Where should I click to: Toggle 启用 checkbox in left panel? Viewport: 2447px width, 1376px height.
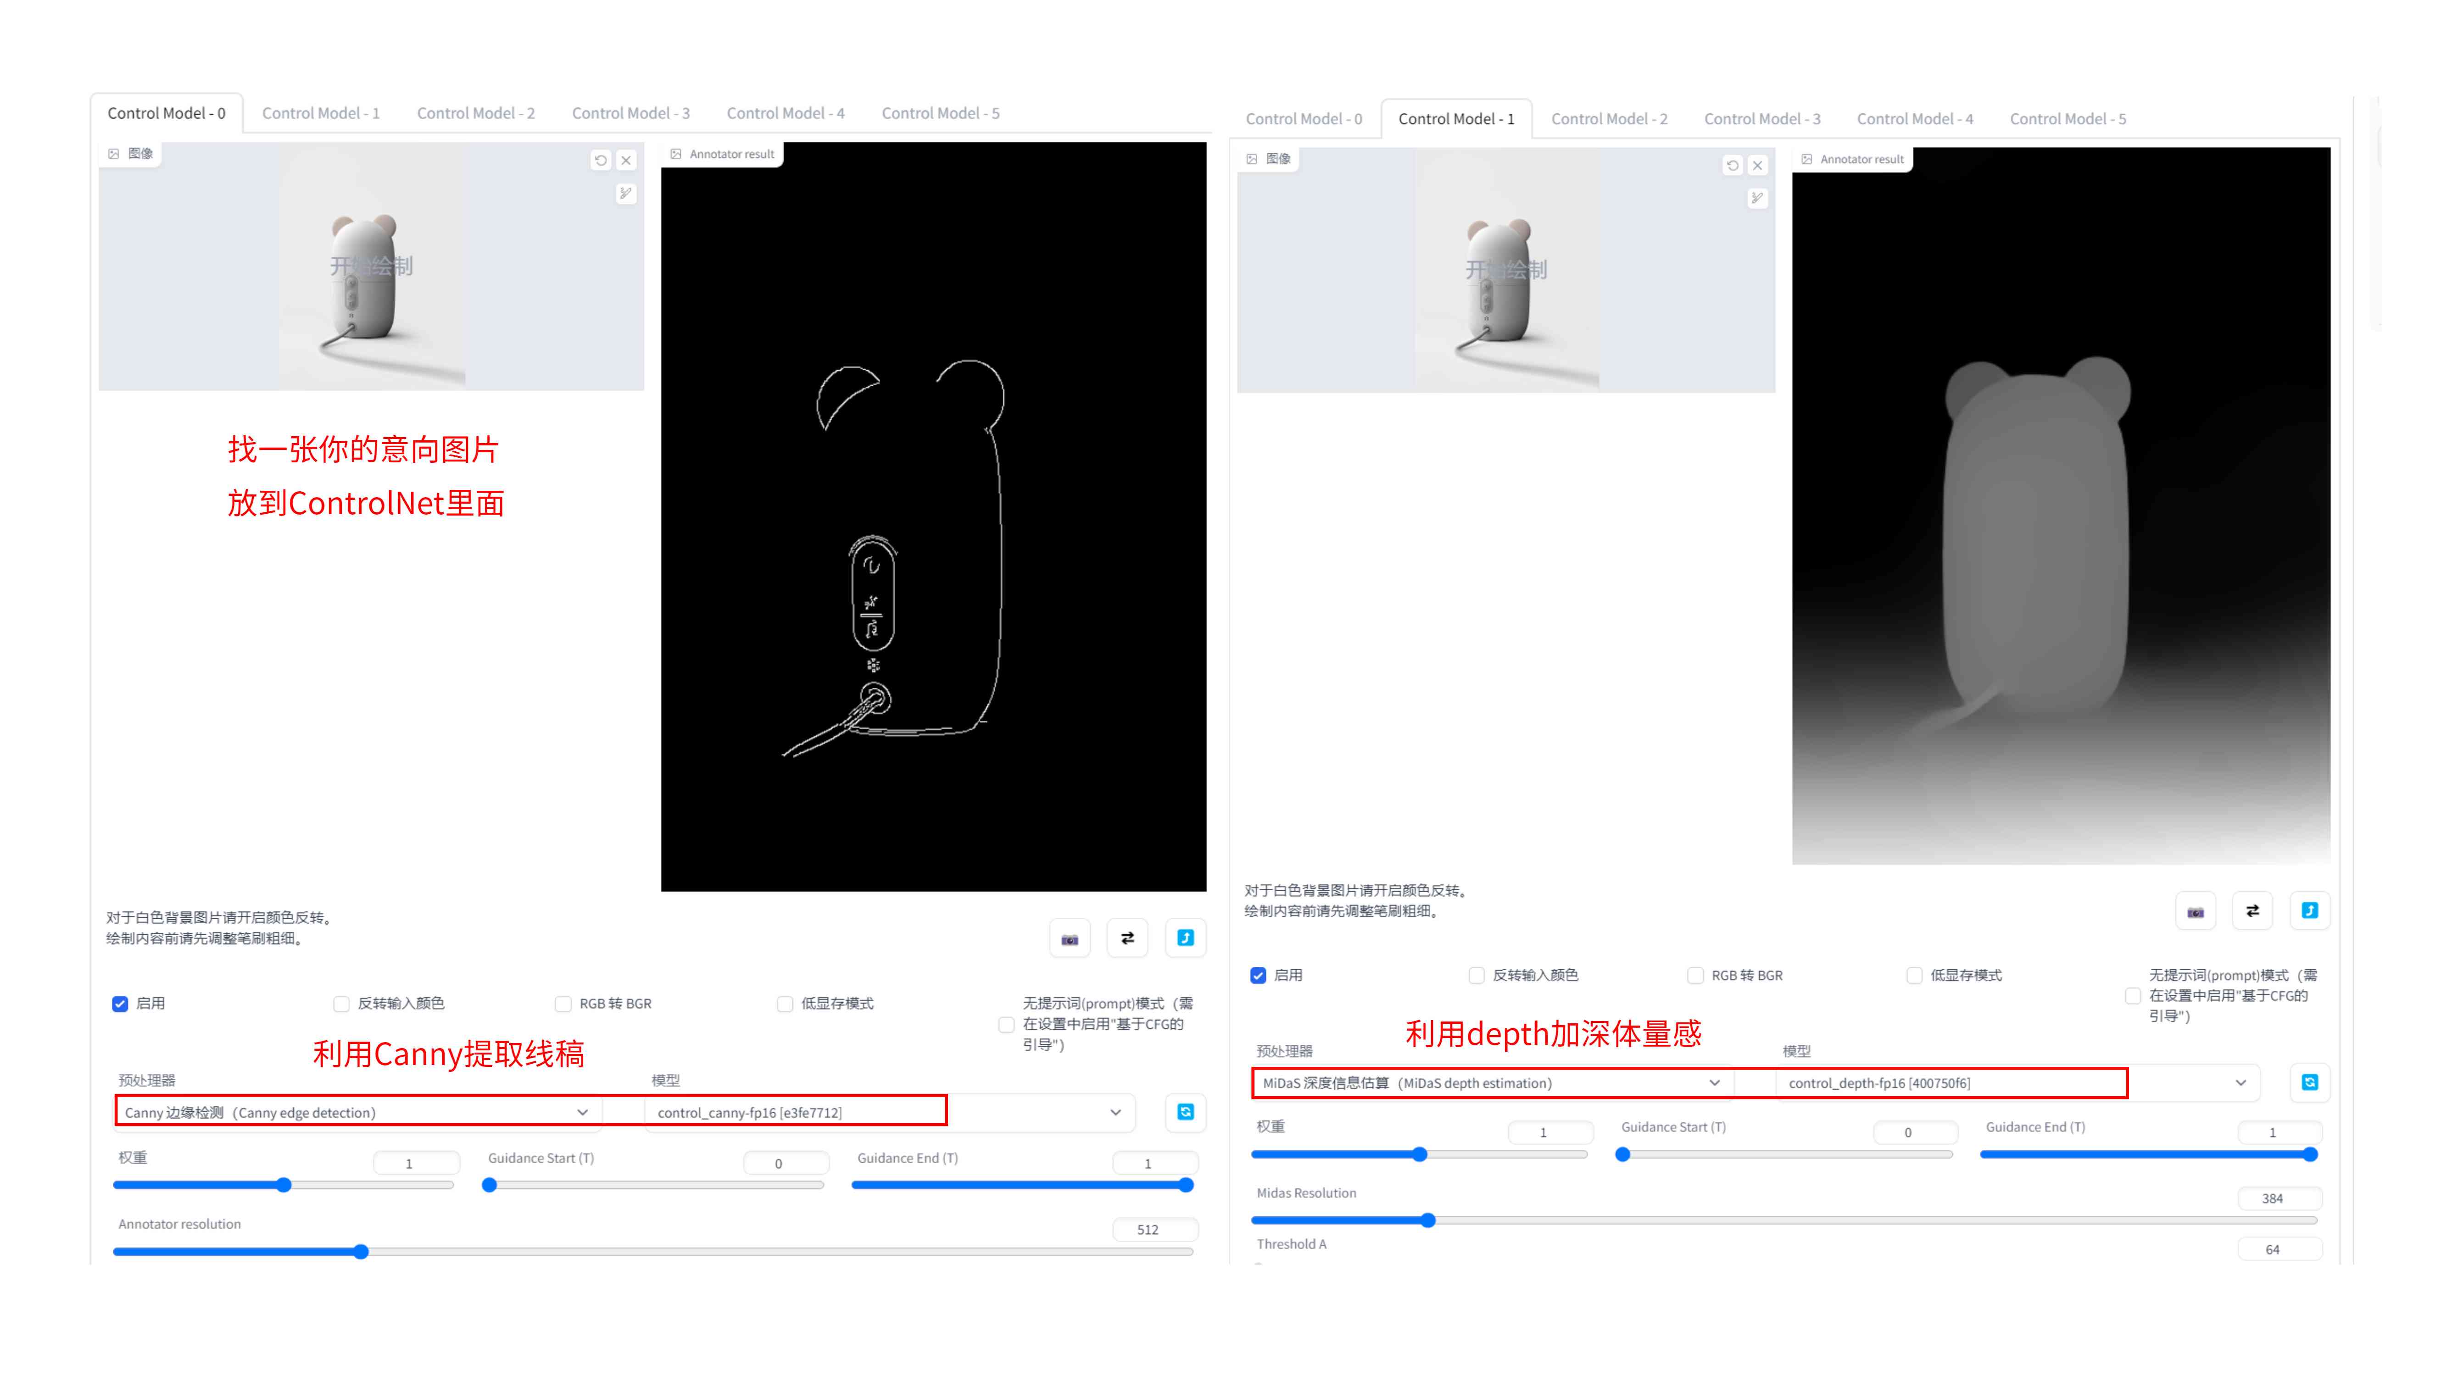[x=121, y=1004]
